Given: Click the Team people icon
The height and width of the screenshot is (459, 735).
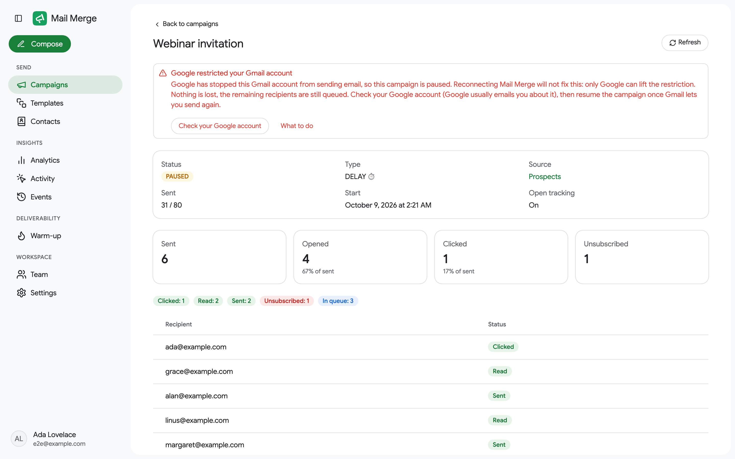Looking at the screenshot, I should [21, 274].
